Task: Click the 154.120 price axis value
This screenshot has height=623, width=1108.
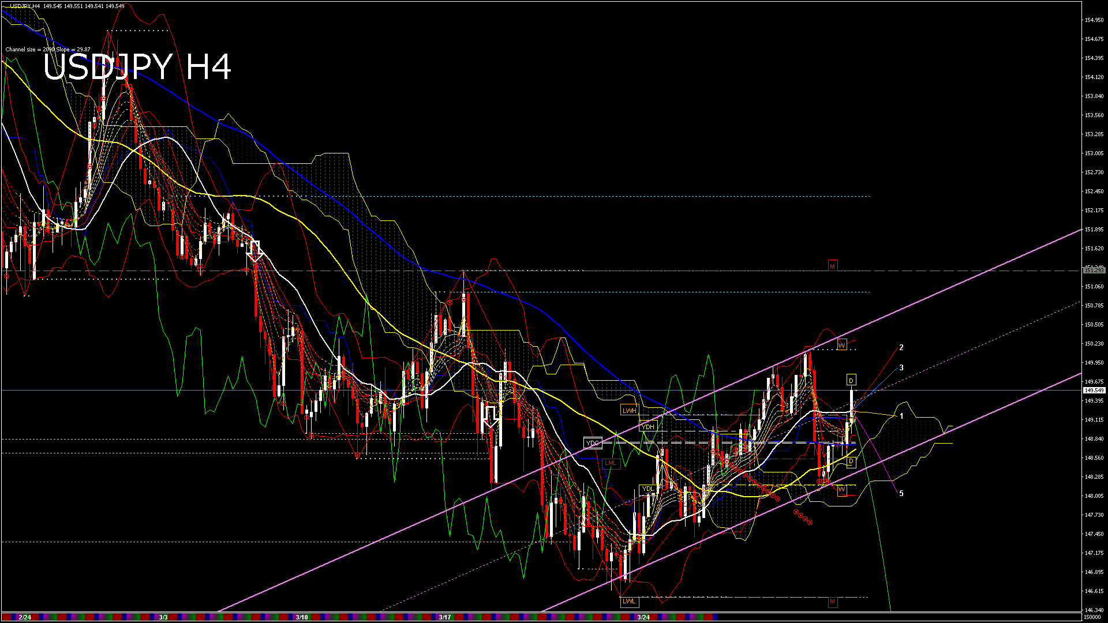Action: [x=1094, y=77]
